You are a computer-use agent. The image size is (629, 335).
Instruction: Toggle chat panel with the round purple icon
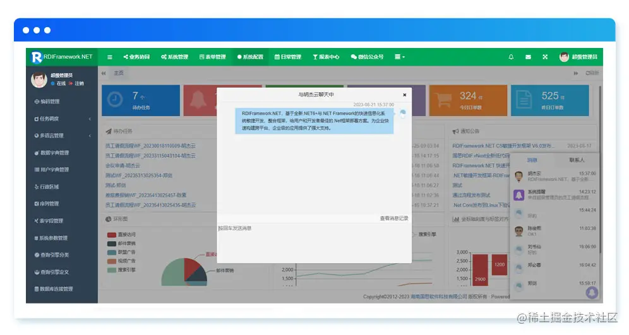pos(592,293)
